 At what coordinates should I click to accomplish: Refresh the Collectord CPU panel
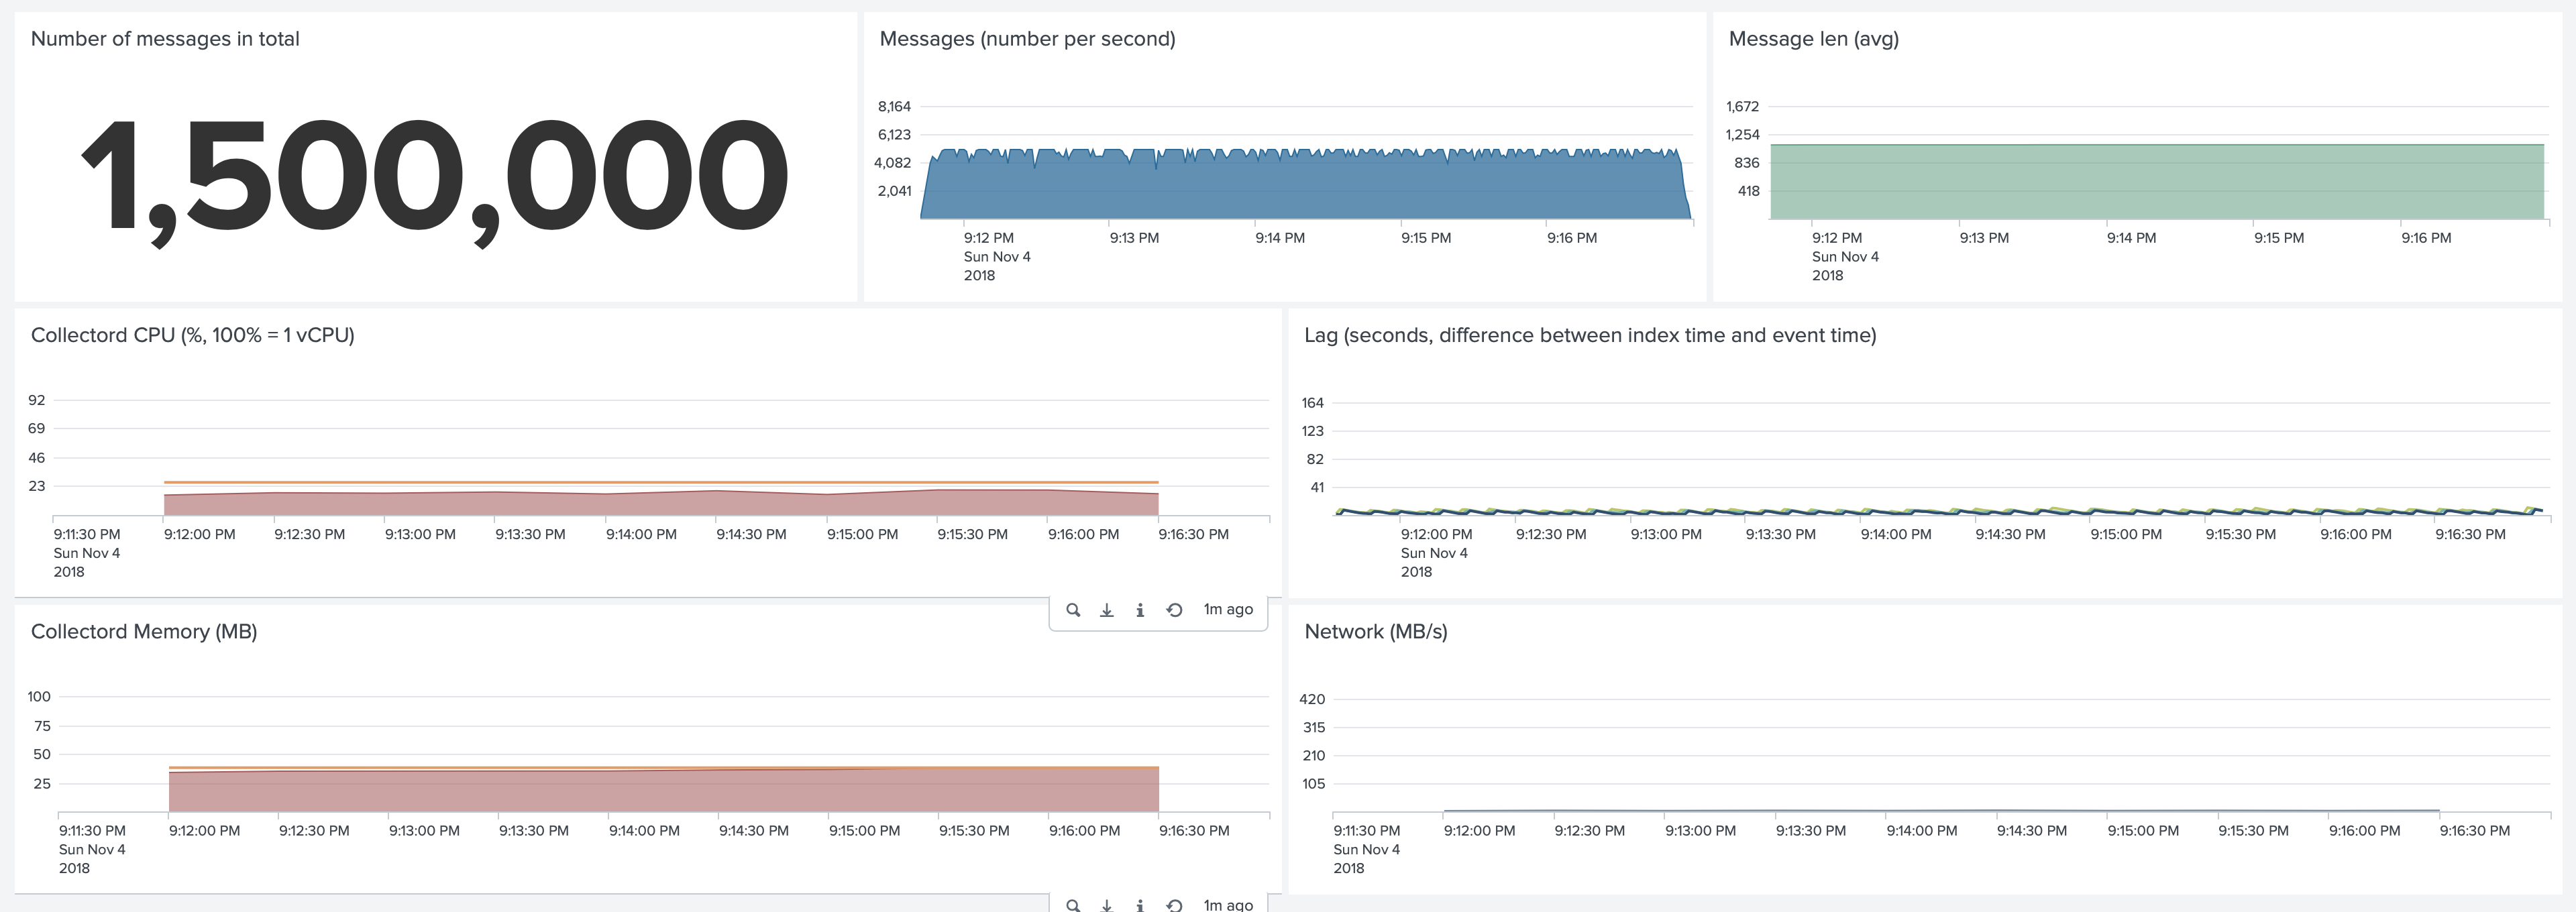pyautogui.click(x=1175, y=610)
